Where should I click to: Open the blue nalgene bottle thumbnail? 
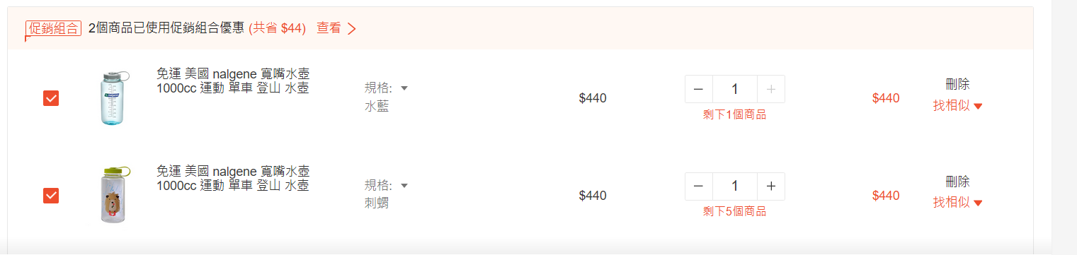pyautogui.click(x=114, y=97)
